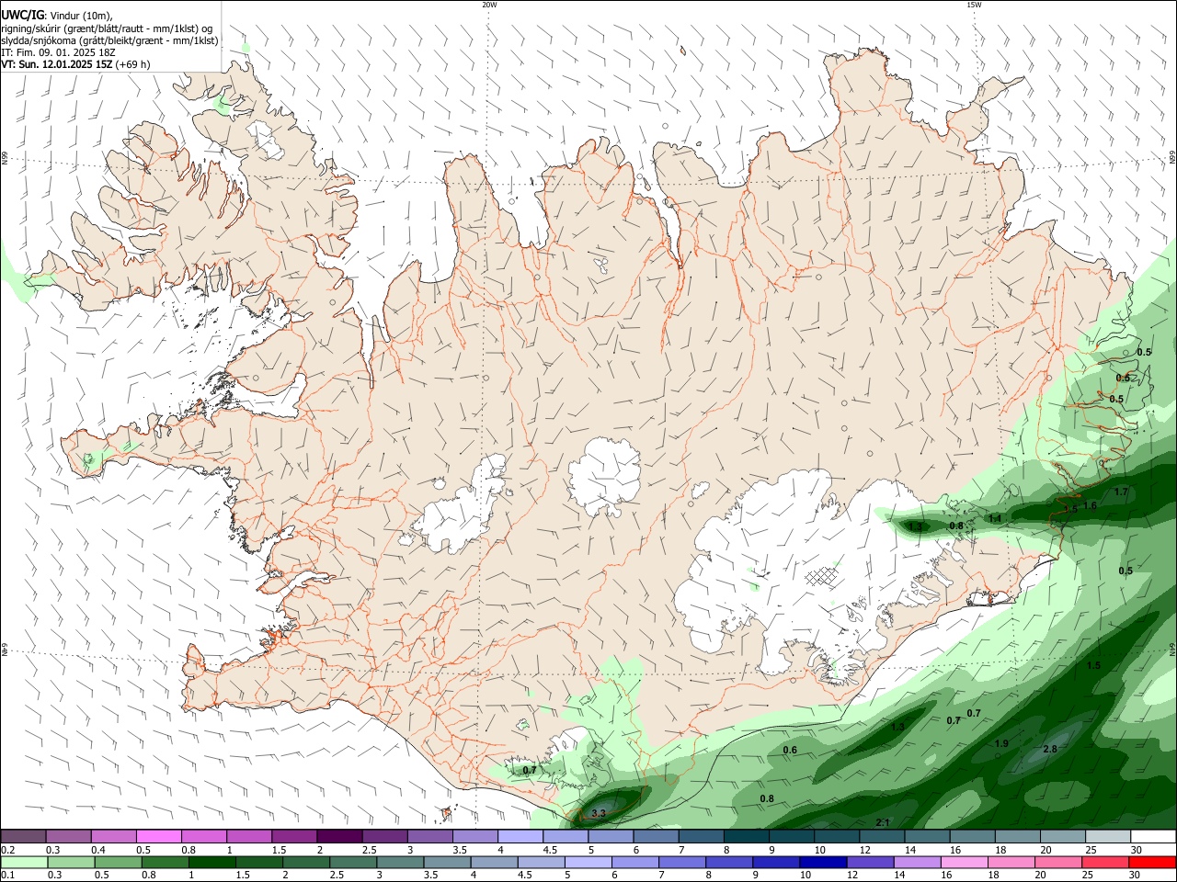Click the 1.7 value off the east coast
Viewport: 1177px width, 882px height.
(1121, 492)
